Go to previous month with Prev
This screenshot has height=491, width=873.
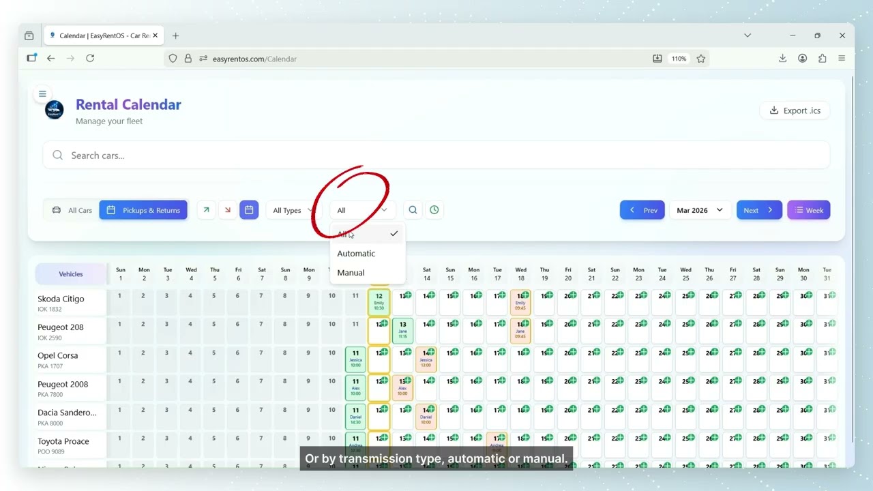tap(642, 210)
